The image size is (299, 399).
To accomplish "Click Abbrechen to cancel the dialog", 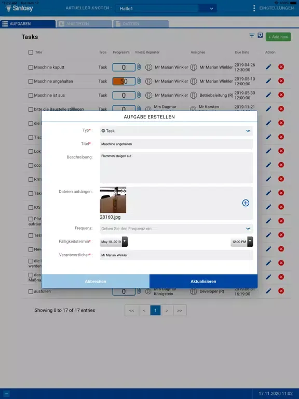I will click(96, 281).
